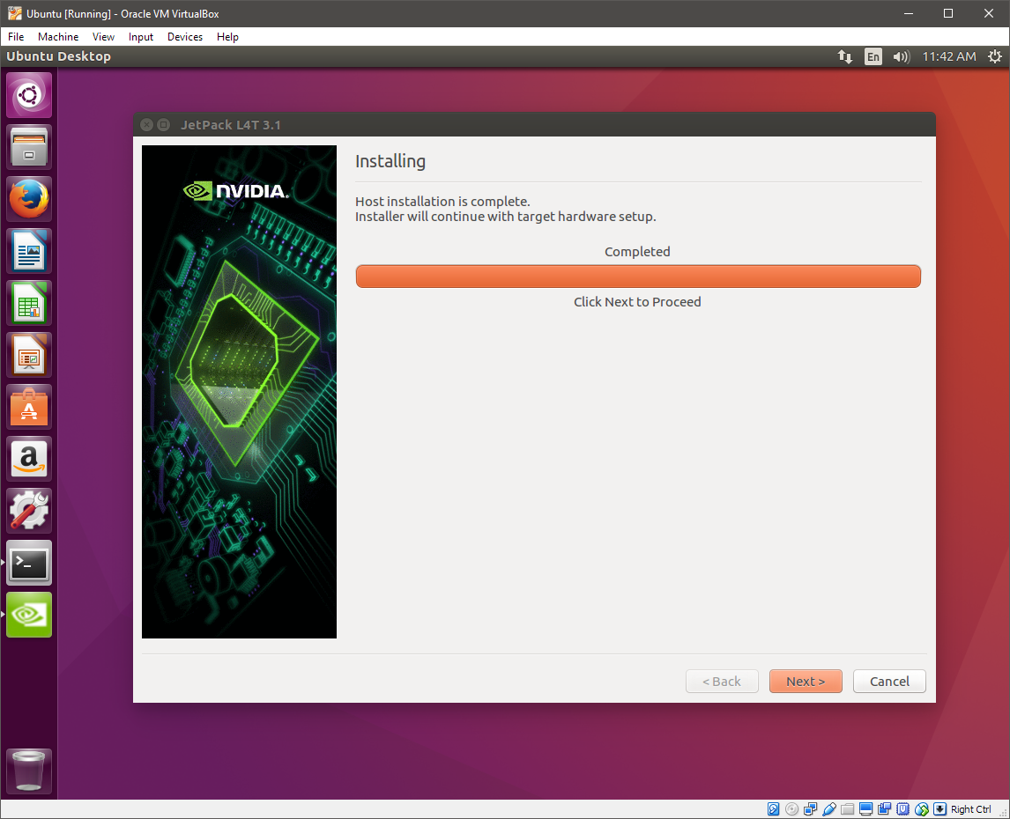The width and height of the screenshot is (1010, 819).
Task: Click the mouse integration status icon
Action: tap(922, 809)
